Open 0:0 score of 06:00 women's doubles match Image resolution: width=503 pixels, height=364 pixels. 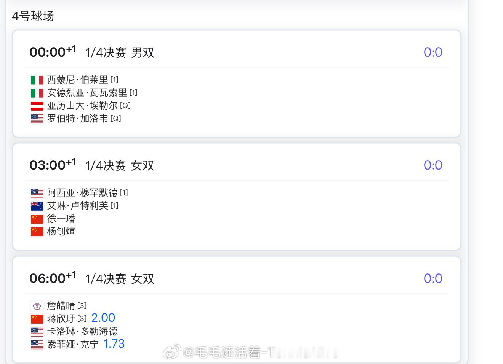(x=433, y=278)
